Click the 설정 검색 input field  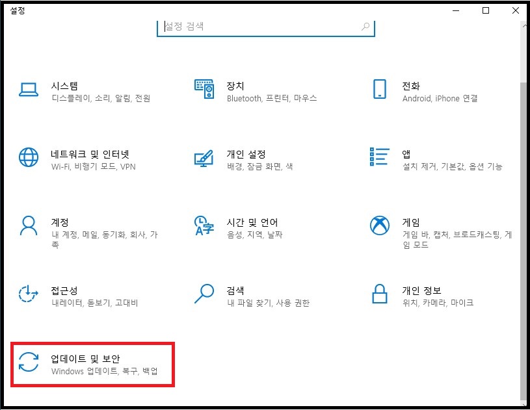pyautogui.click(x=266, y=27)
